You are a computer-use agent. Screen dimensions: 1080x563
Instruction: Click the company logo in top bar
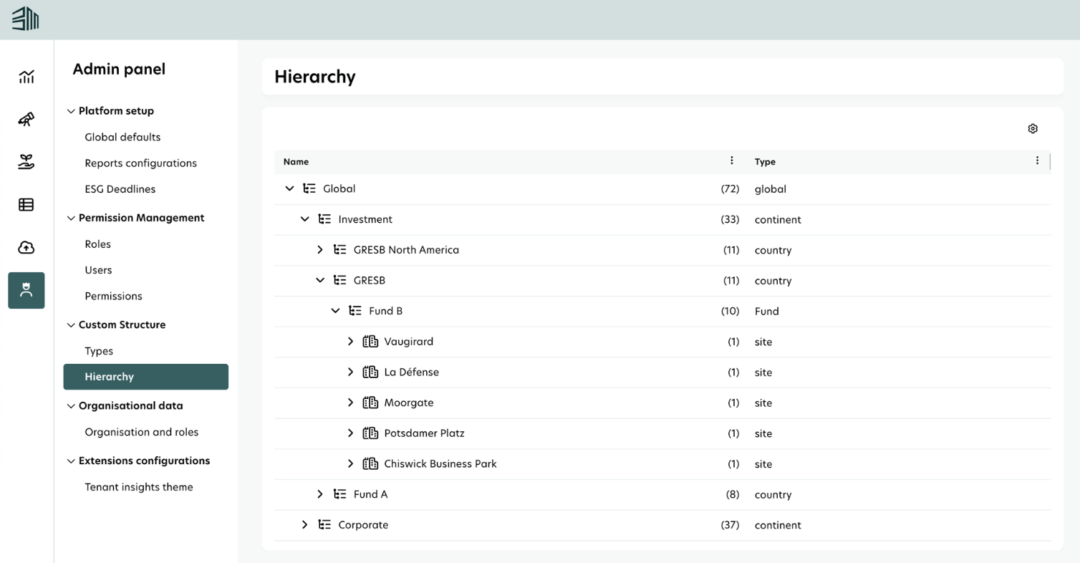[25, 19]
